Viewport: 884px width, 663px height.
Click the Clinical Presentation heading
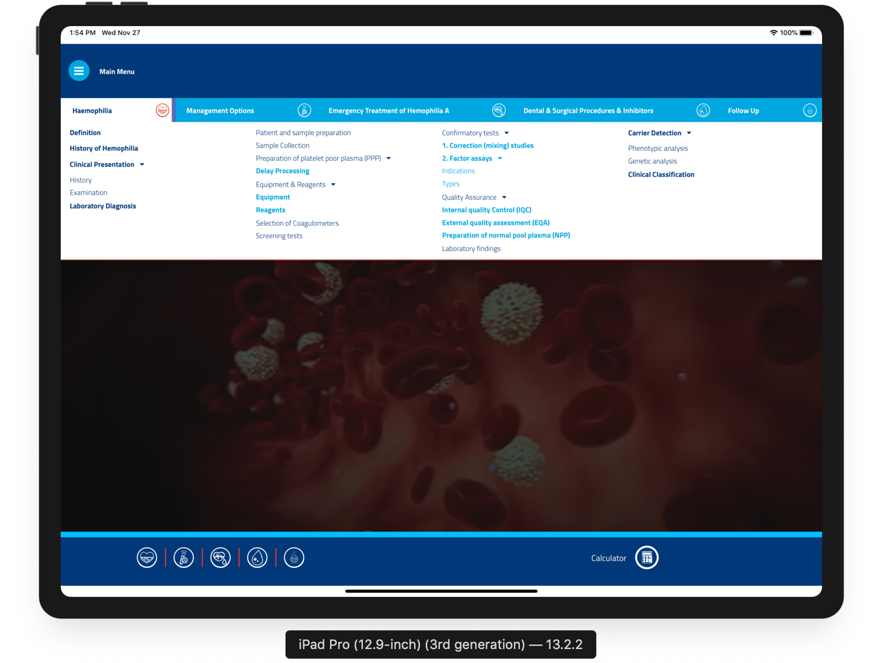tap(102, 165)
